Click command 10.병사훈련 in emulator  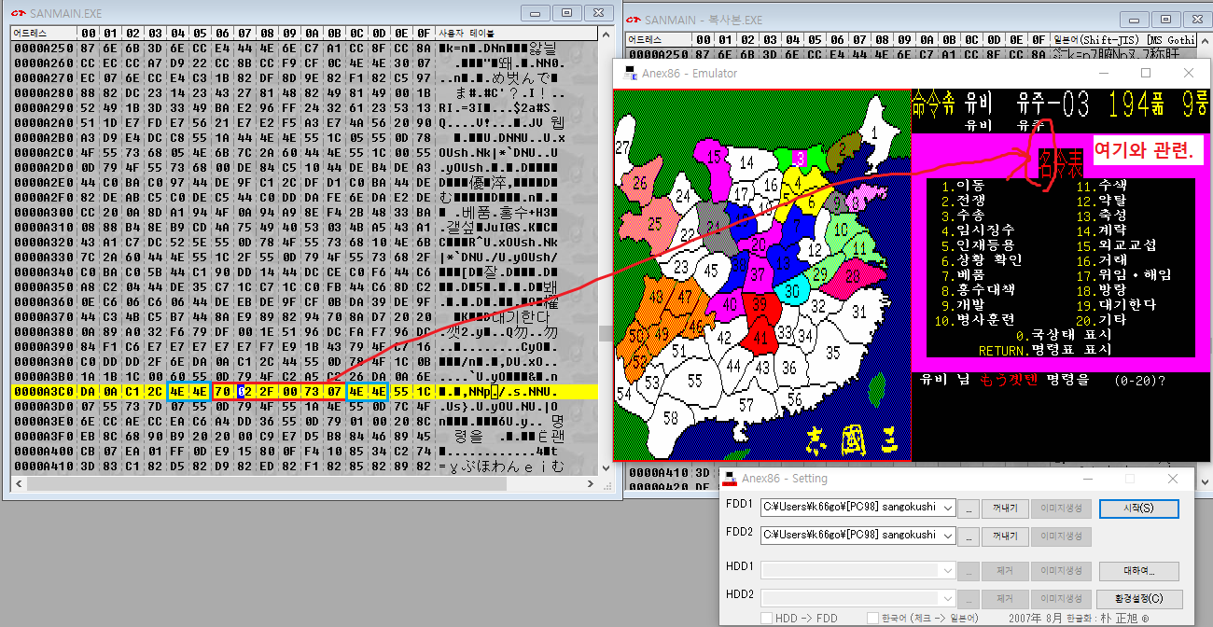click(973, 319)
